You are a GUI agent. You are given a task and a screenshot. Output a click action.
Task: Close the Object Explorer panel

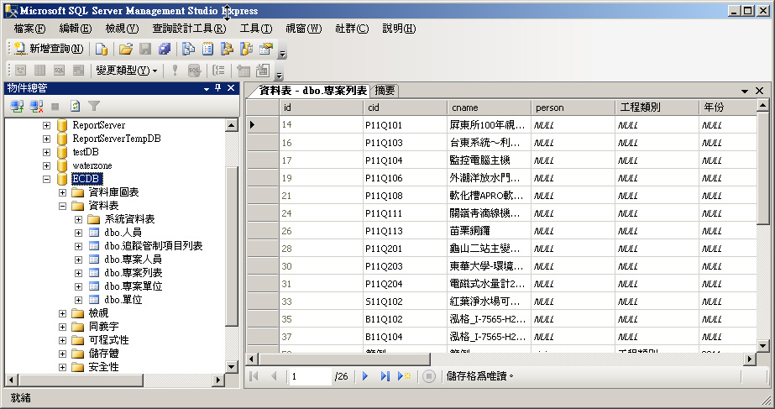[231, 88]
